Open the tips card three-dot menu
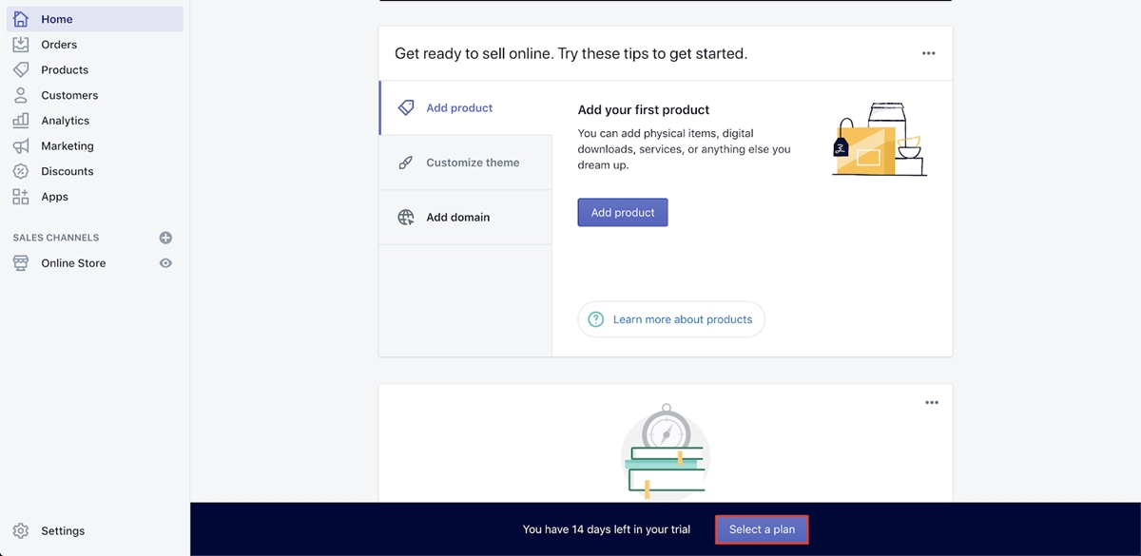 tap(929, 53)
